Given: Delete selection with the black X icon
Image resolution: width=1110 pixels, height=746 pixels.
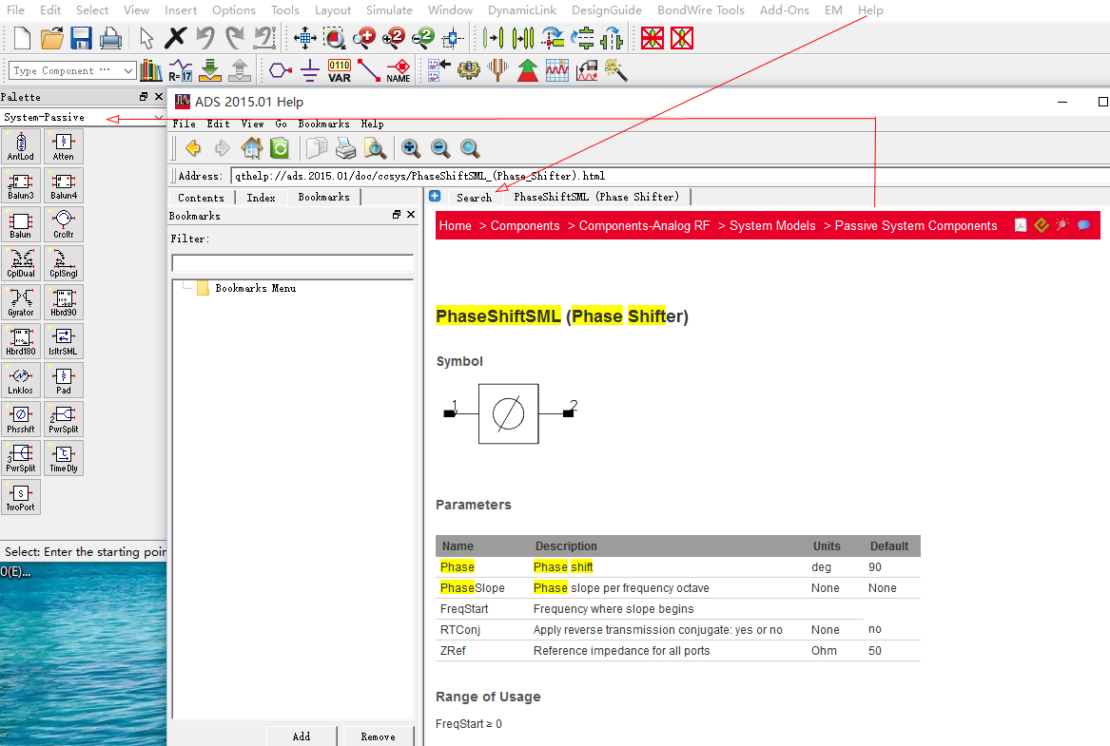Looking at the screenshot, I should (175, 38).
